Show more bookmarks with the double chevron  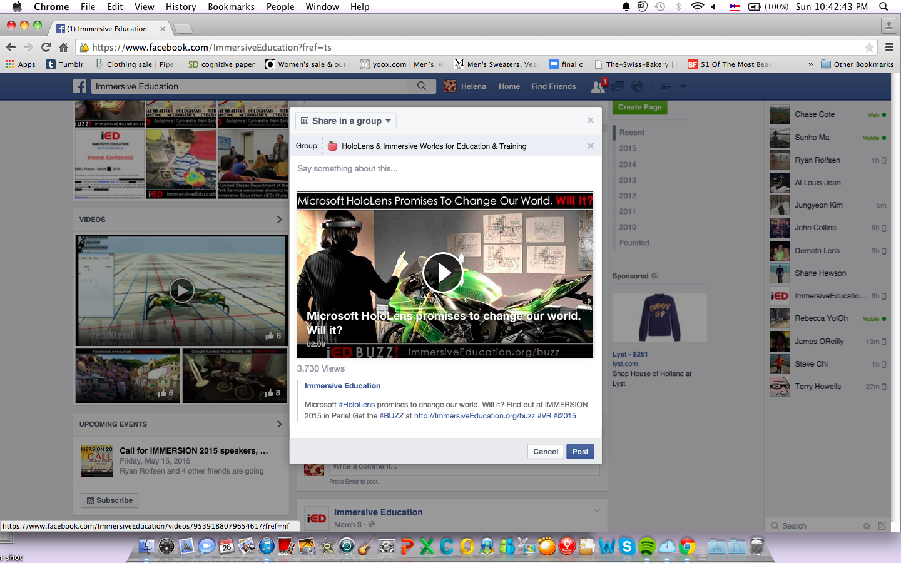(x=810, y=64)
